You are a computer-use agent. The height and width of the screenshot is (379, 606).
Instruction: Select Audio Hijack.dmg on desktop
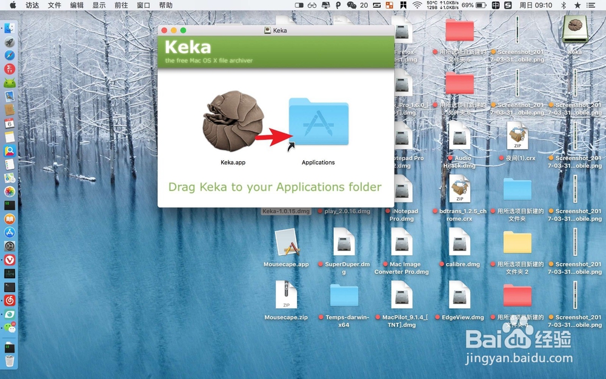459,135
